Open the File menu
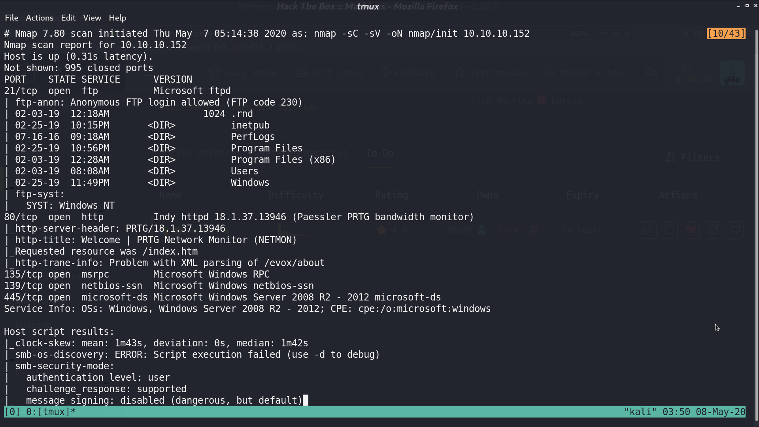759x427 pixels. (11, 18)
